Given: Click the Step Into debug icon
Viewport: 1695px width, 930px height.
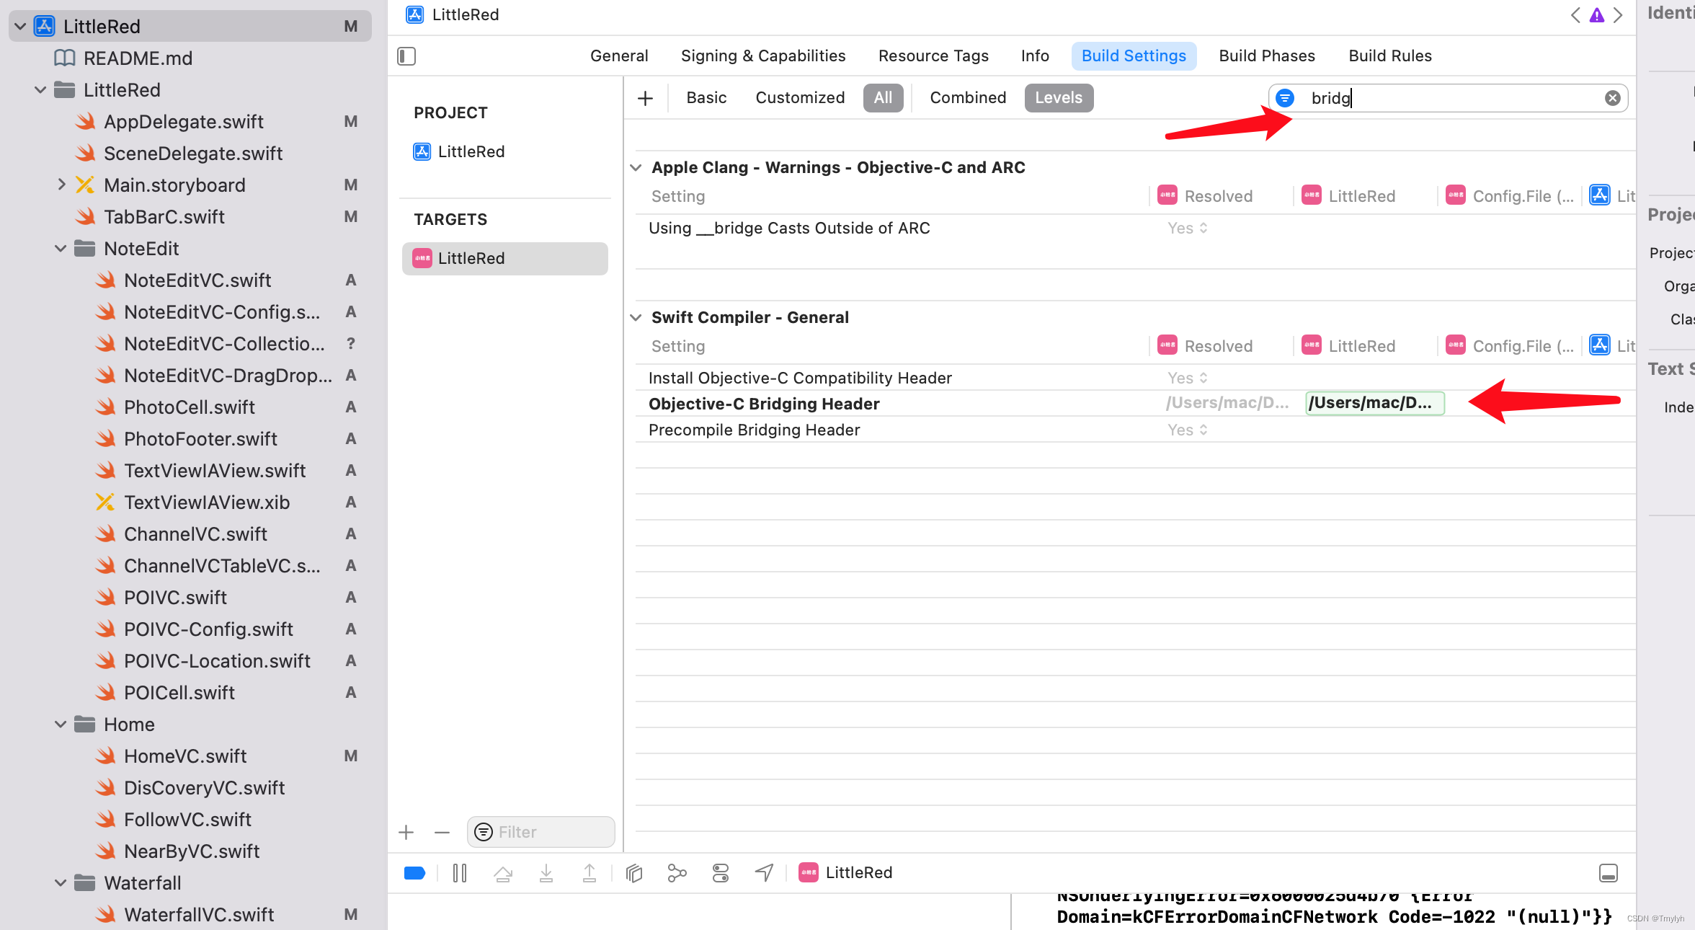Looking at the screenshot, I should point(546,873).
